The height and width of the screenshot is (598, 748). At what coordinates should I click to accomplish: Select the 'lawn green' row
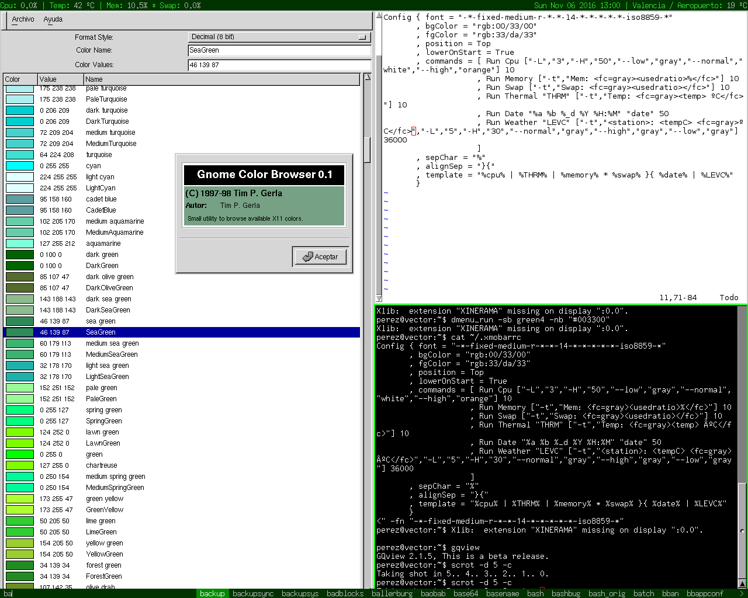[x=182, y=432]
